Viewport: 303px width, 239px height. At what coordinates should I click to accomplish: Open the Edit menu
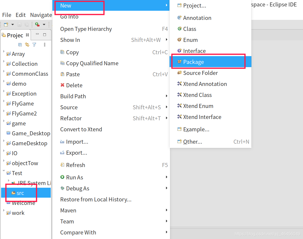click(x=21, y=15)
